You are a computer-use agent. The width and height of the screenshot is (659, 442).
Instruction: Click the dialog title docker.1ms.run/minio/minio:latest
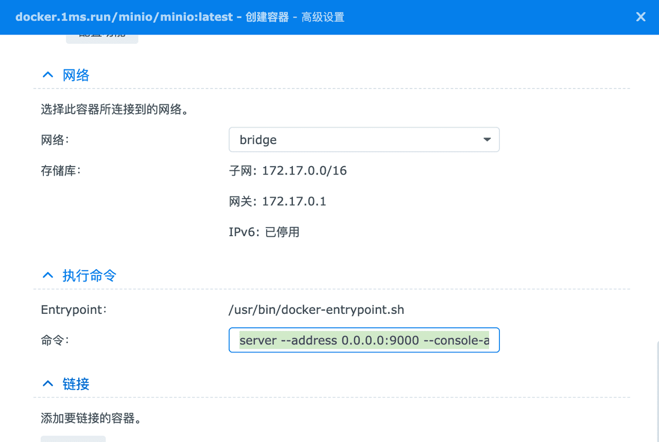pyautogui.click(x=123, y=16)
